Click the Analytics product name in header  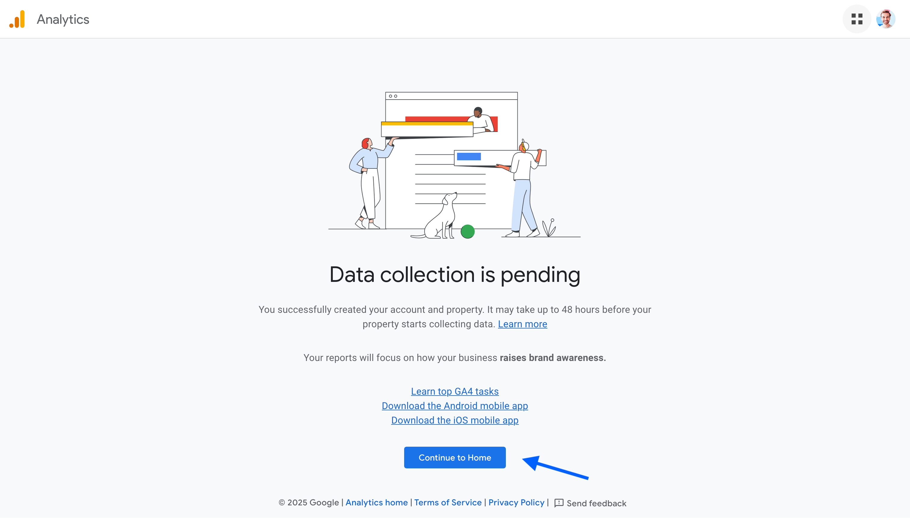[63, 19]
